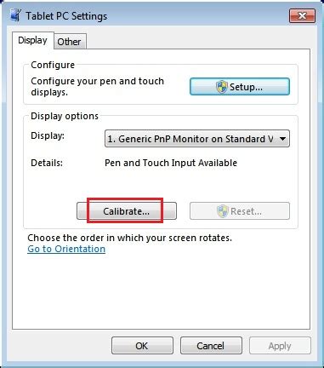Launch pen and touch Setup
This screenshot has width=324, height=368.
click(x=240, y=87)
